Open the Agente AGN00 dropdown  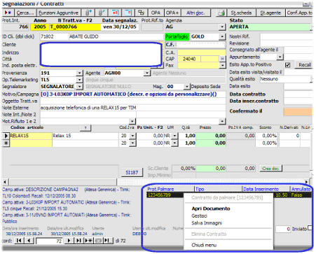click(146, 73)
